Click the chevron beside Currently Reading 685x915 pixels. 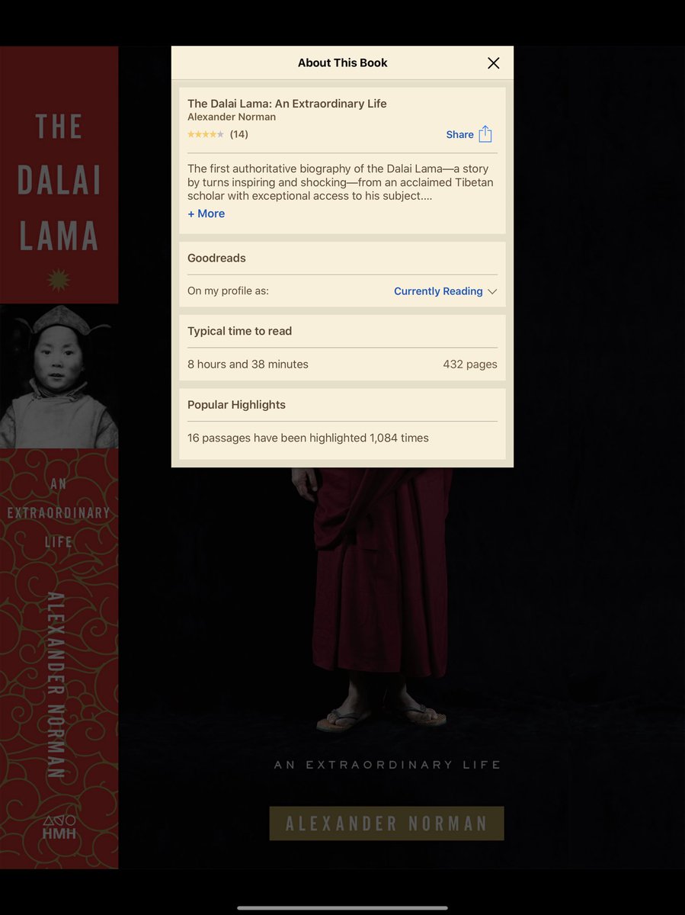point(492,292)
